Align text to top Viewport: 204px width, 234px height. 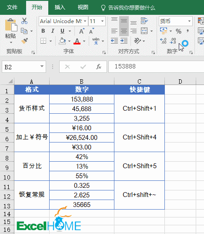114,19
